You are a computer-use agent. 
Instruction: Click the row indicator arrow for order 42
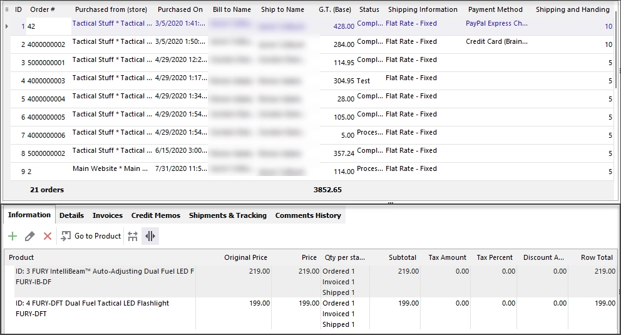pyautogui.click(x=7, y=26)
